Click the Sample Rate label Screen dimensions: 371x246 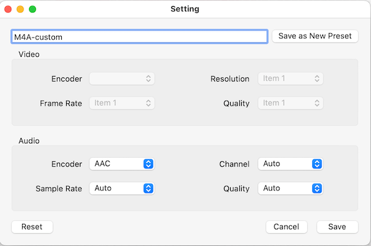(x=59, y=189)
